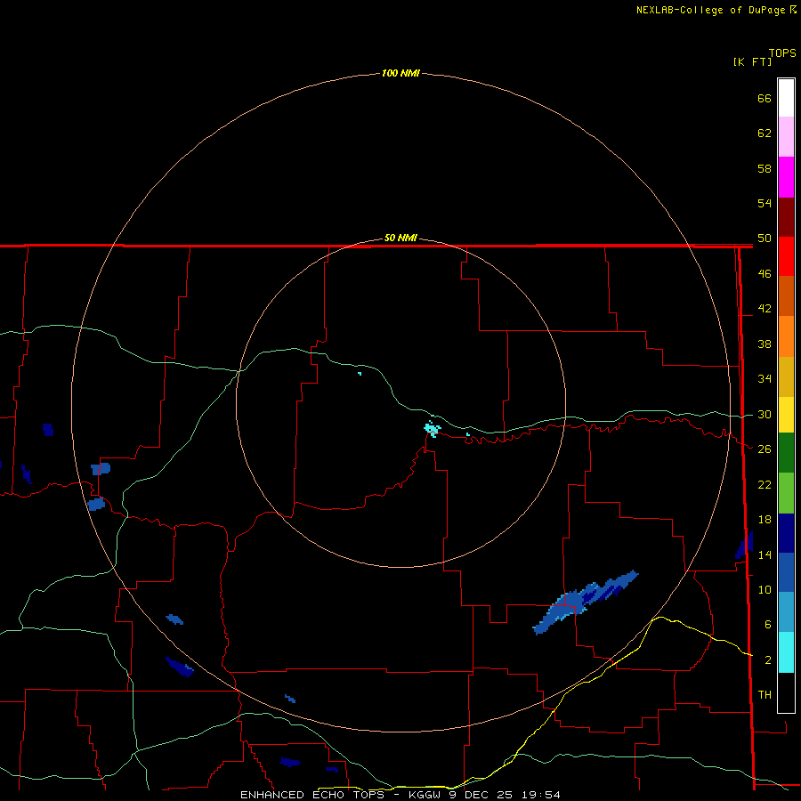The height and width of the screenshot is (801, 801).
Task: Click the 14 scale value
Action: pyautogui.click(x=765, y=554)
